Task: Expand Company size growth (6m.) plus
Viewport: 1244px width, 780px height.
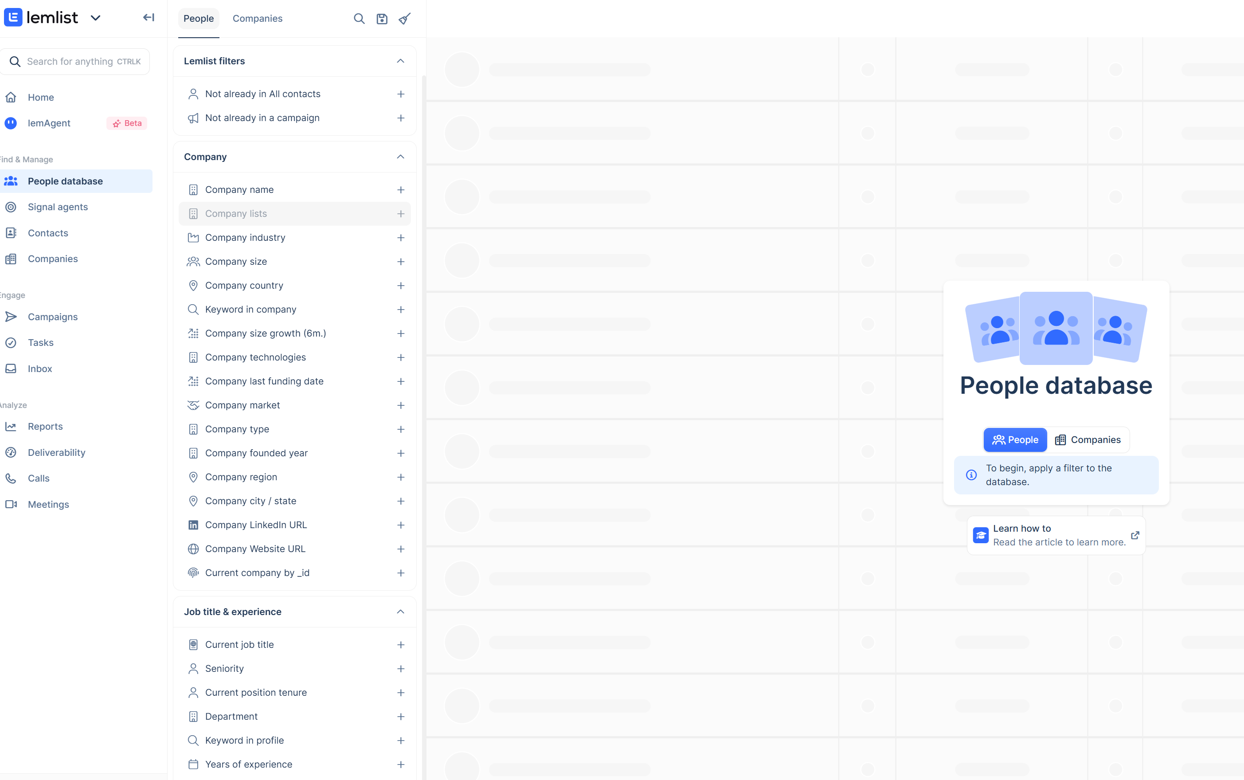Action: (x=401, y=333)
